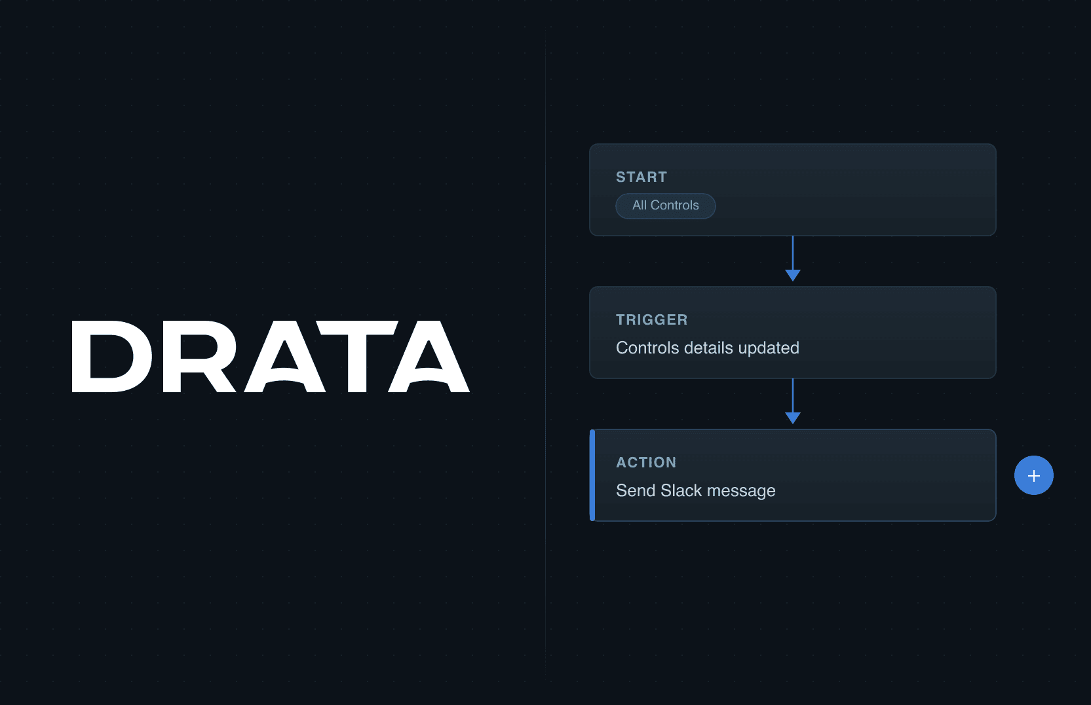Click the ACTION label
Screen dimensions: 1091x705
(x=646, y=463)
